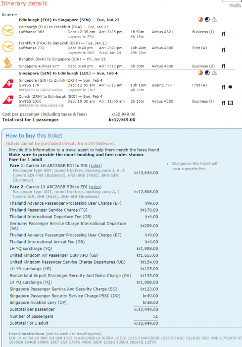Image resolution: width=242 pixels, height=347 pixels.
Task: Click the Lufthansa logo beside flight 963
Action: tap(8, 30)
